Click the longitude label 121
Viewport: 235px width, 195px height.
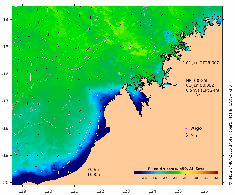click(x=74, y=191)
